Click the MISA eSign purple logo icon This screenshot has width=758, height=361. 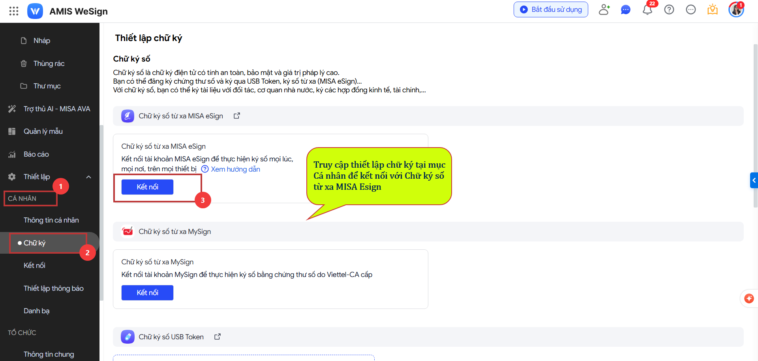[x=128, y=116]
